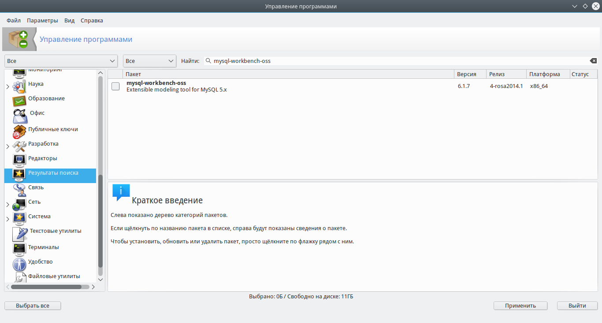Image resolution: width=602 pixels, height=323 pixels.
Task: Click the Development tools icon
Action: (19, 145)
